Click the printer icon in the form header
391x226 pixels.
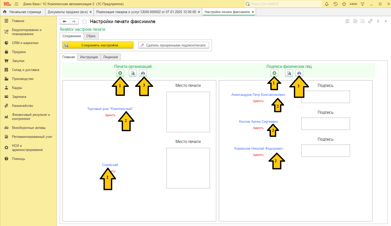point(355,21)
